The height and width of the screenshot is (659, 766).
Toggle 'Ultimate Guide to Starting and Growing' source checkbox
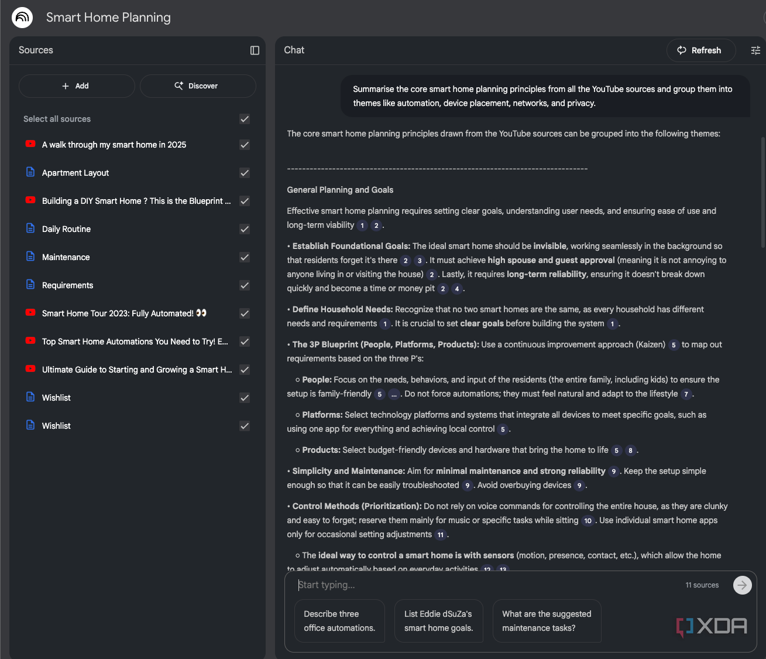[245, 370]
